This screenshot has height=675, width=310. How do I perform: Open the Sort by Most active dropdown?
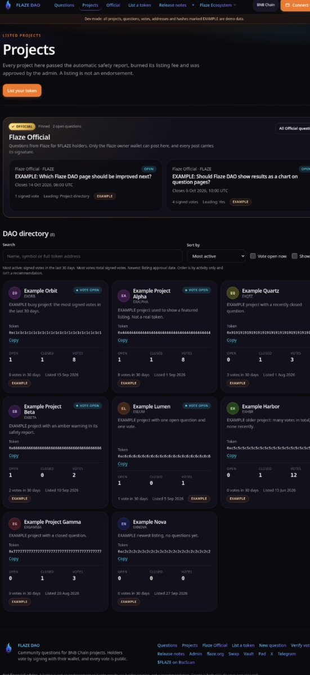[216, 256]
